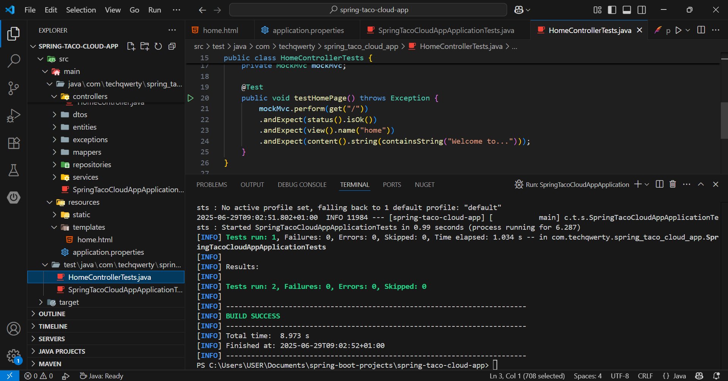This screenshot has width=728, height=381.
Task: Toggle the primary side bar
Action: coord(612,10)
